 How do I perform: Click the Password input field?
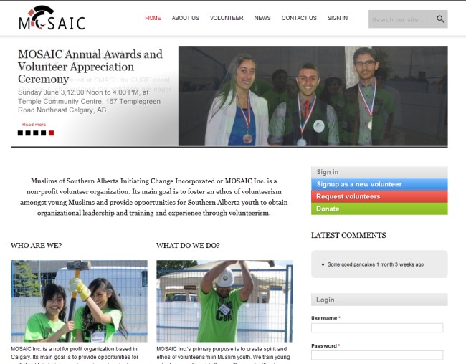[377, 355]
